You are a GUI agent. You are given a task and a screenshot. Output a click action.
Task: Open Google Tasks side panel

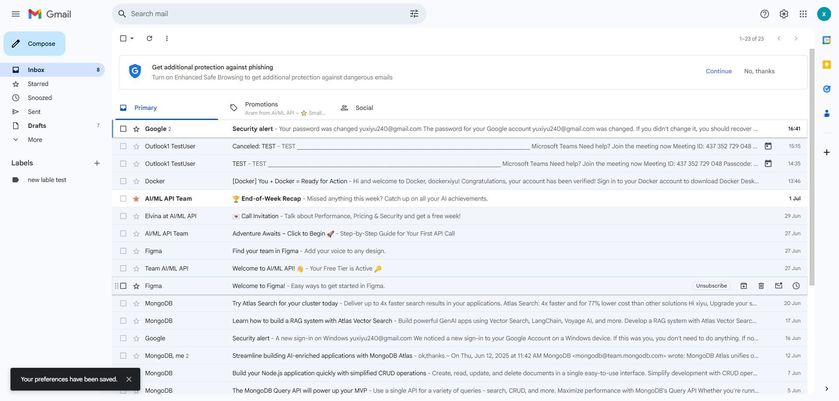click(827, 89)
